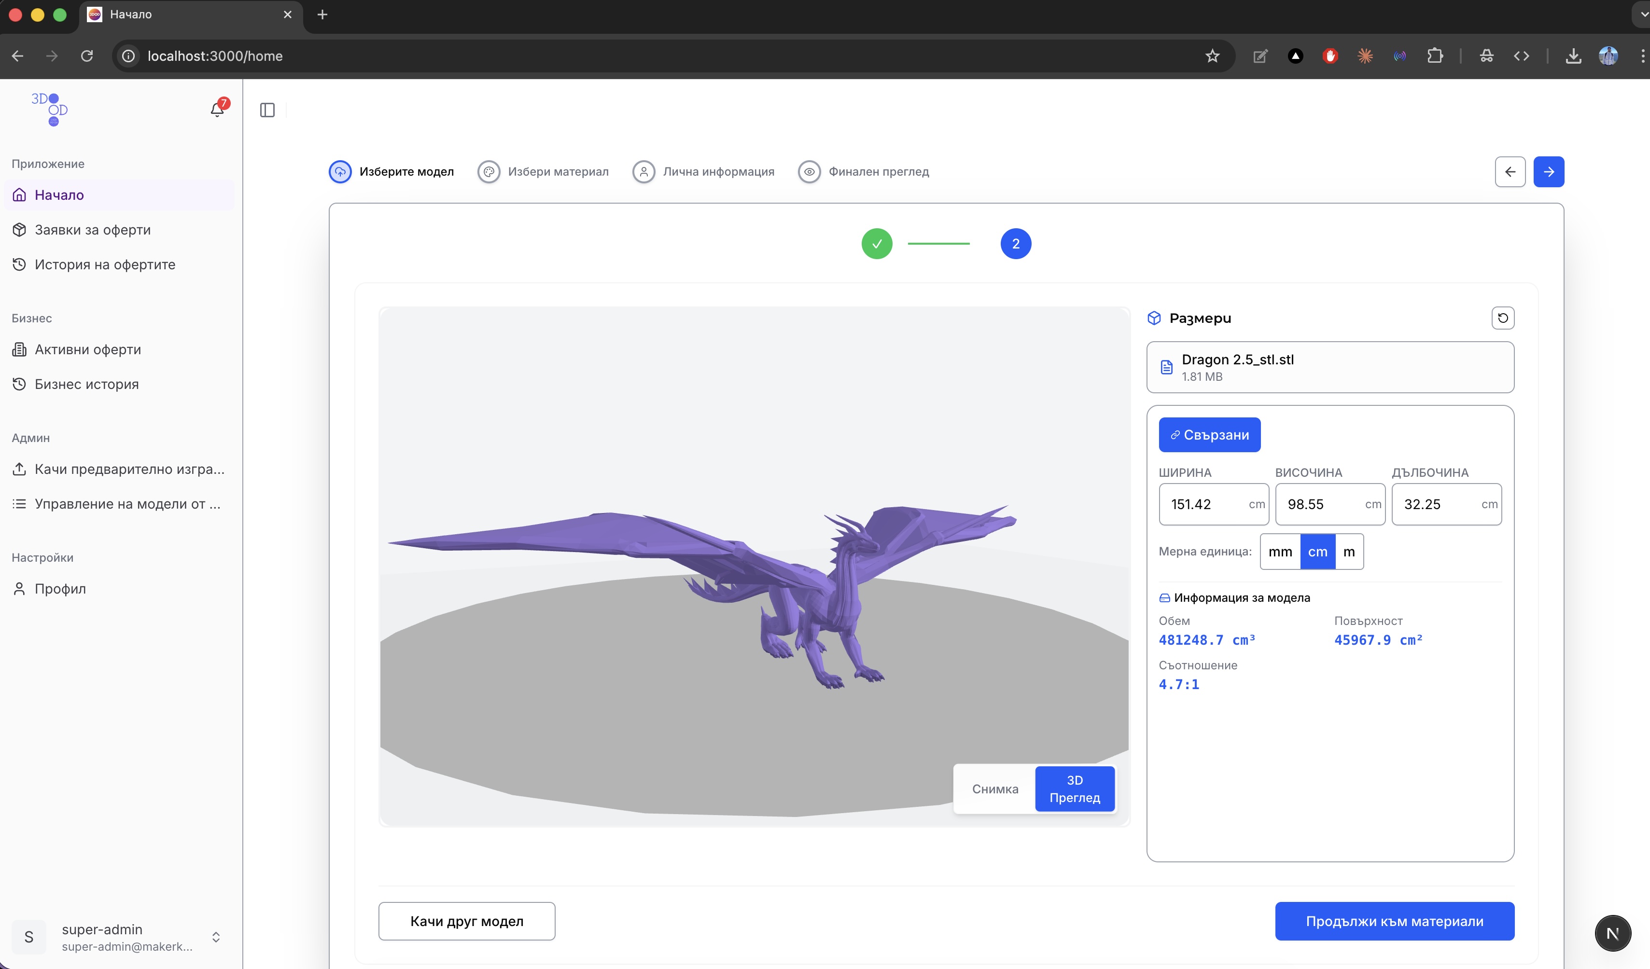This screenshot has width=1650, height=969.
Task: Click Качи друг модел button
Action: (466, 921)
